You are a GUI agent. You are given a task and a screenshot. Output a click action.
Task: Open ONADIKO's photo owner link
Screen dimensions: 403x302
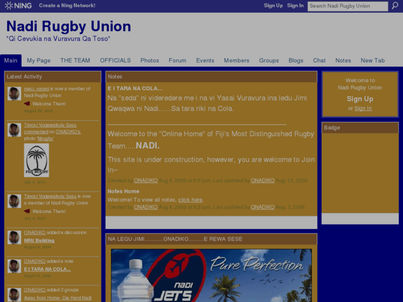[68, 131]
